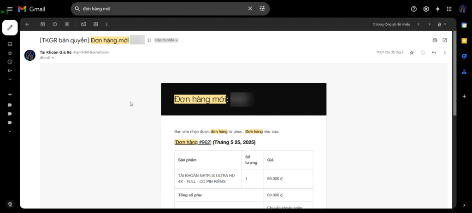Click the vertical scrollbar of the email
The height and width of the screenshot is (213, 472).
(x=454, y=73)
